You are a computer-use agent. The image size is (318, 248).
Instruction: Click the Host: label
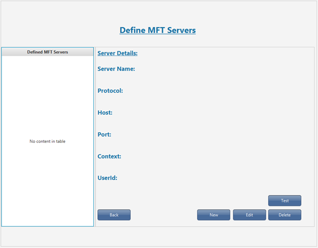pyautogui.click(x=105, y=112)
